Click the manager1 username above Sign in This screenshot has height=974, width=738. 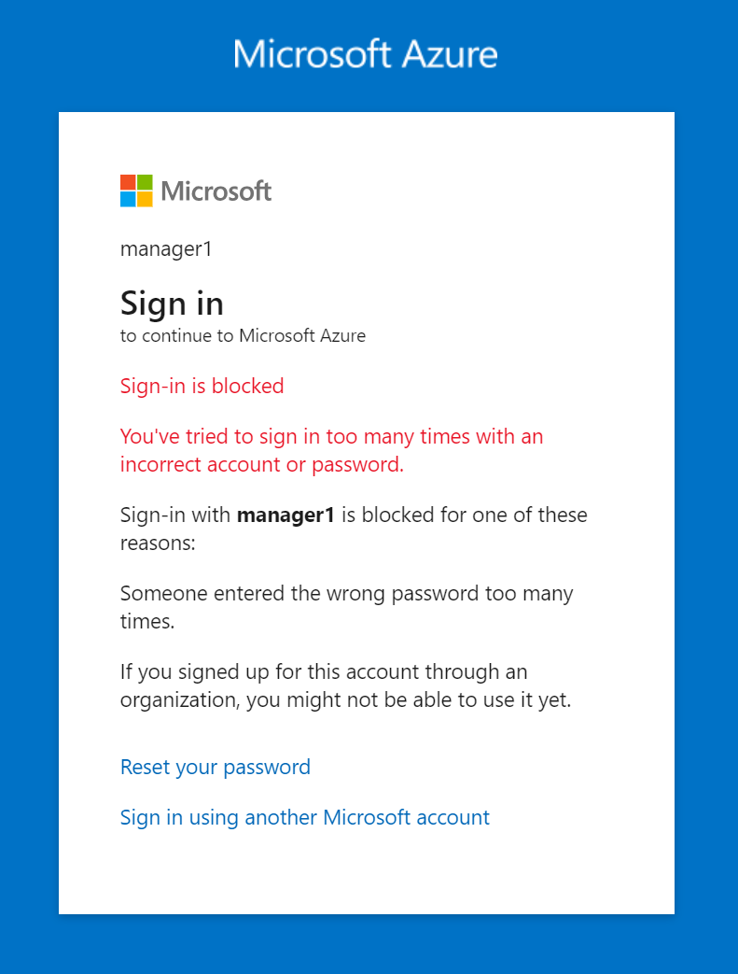pos(166,249)
